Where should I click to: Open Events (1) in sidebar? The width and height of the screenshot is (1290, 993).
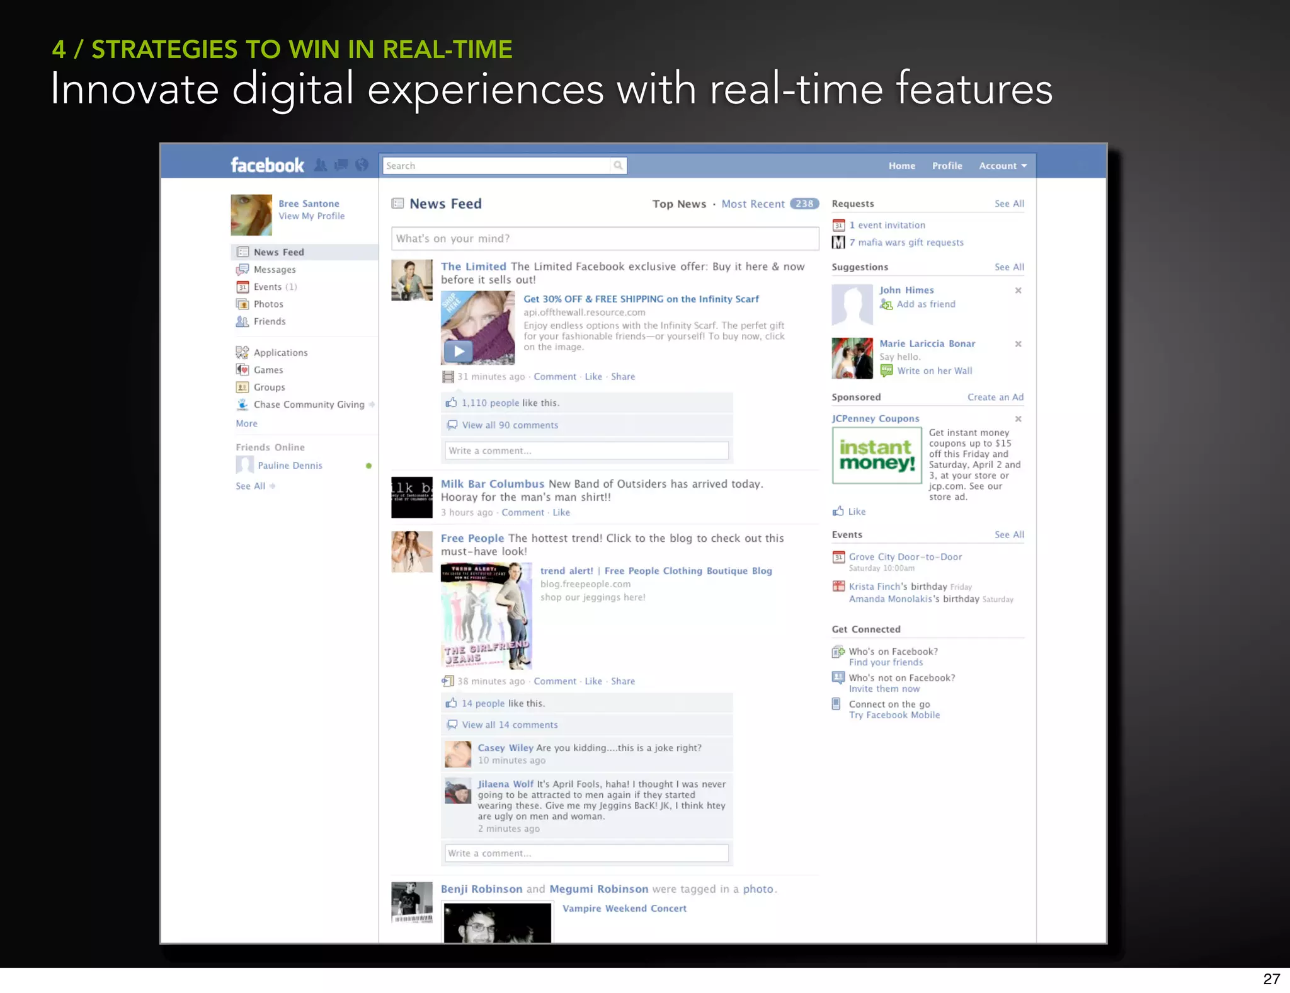(275, 287)
